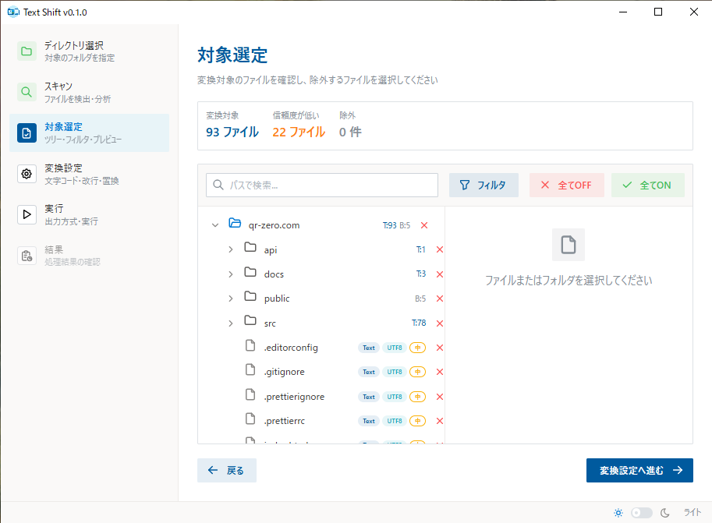Click the folder icon beside docs

point(250,274)
